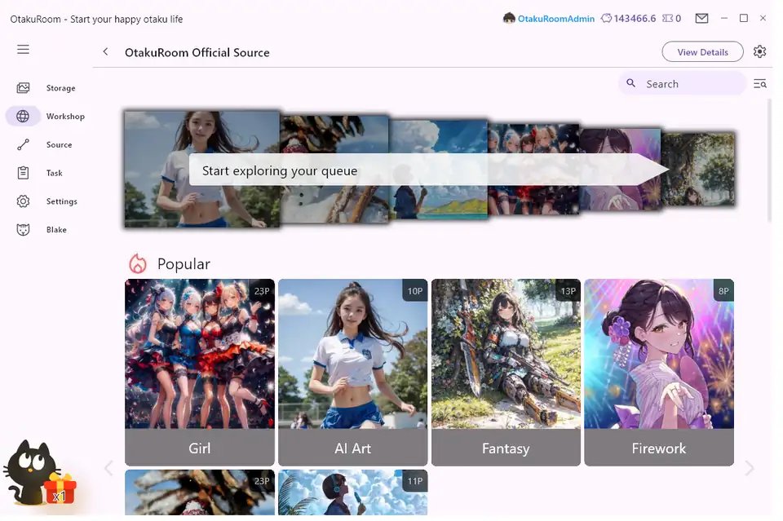Click the View Details button
The image size is (783, 521).
coord(702,52)
